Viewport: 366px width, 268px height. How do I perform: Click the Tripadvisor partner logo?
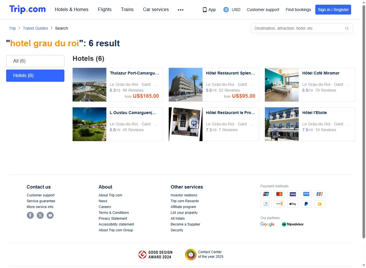[293, 224]
